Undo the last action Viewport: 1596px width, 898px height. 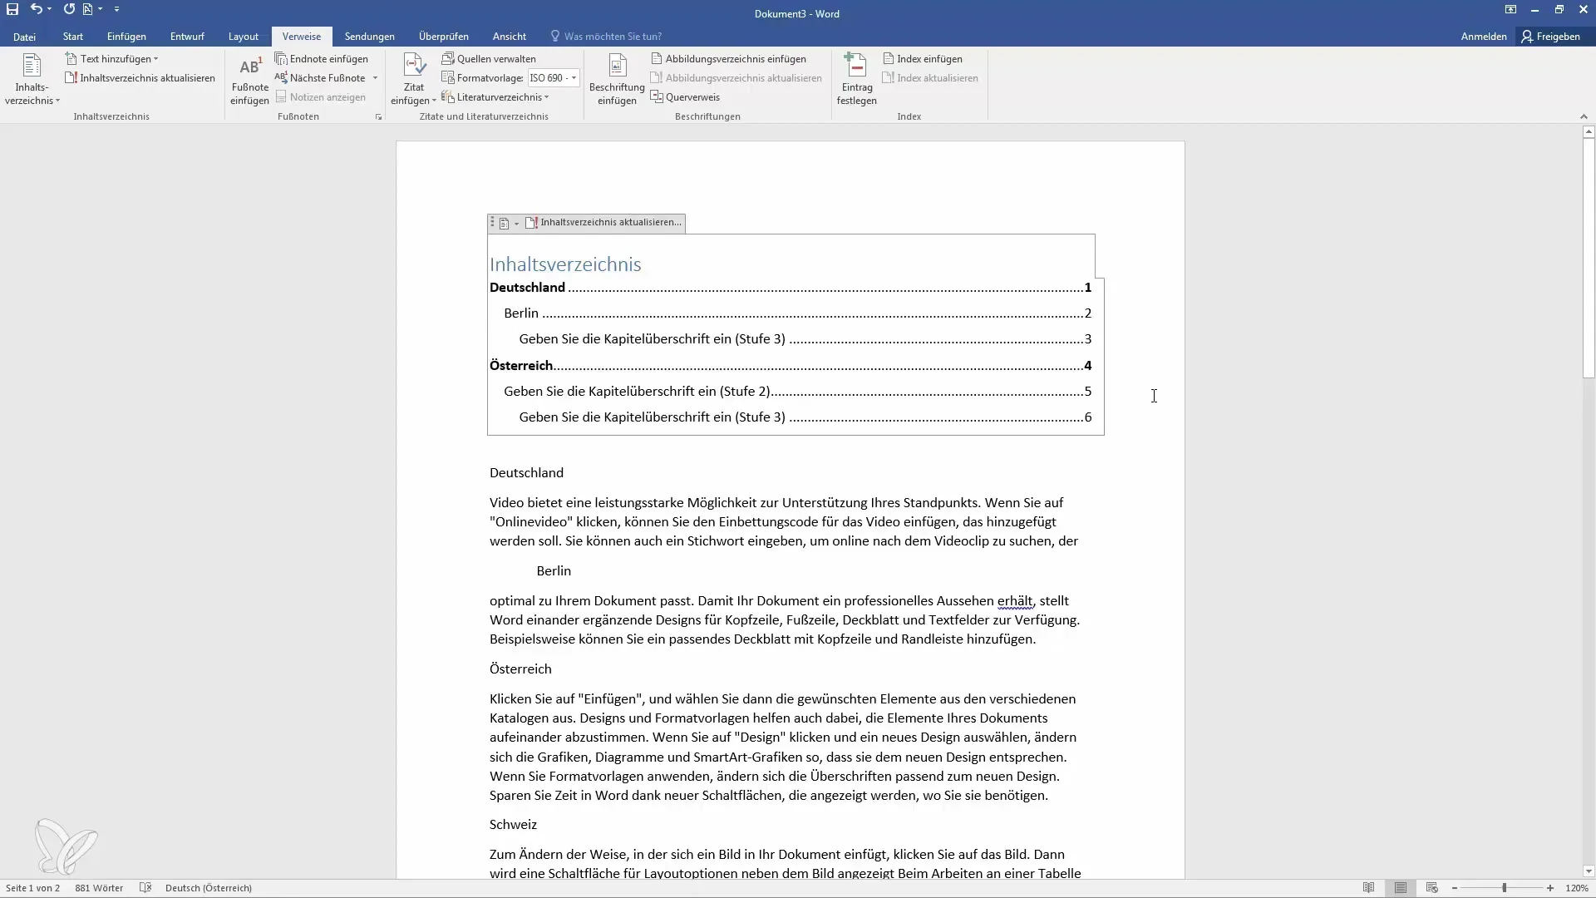tap(36, 9)
